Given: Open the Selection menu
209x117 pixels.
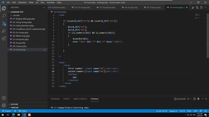Looking at the screenshot, I should [22, 2].
